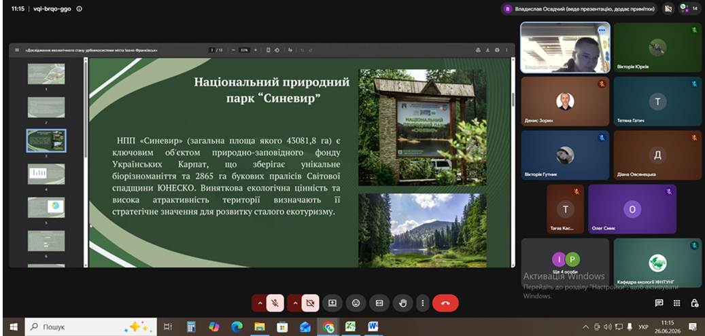Viewport: 705px width, 336px height.
Task: Click the PDF document title text
Action: [x=92, y=50]
